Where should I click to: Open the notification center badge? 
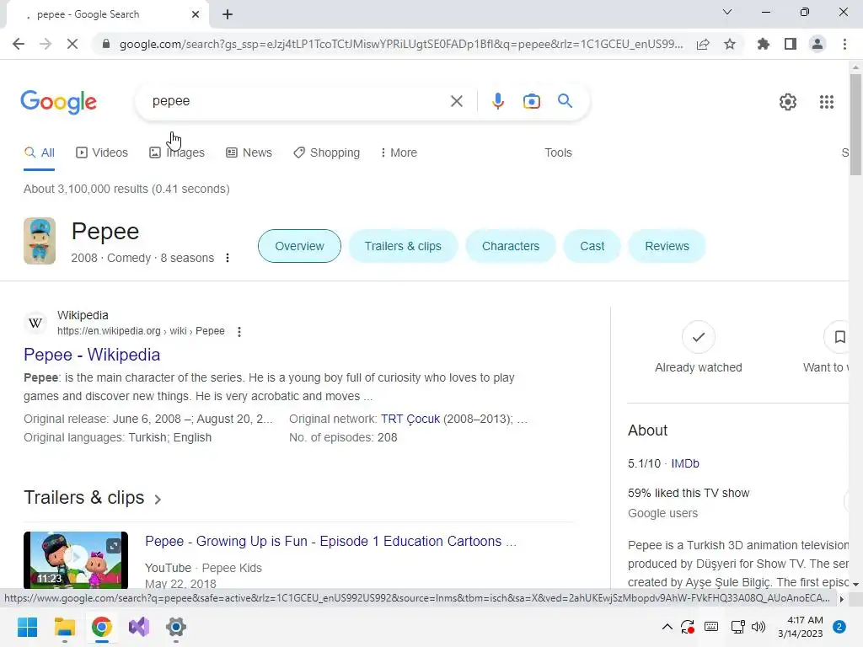(x=839, y=627)
